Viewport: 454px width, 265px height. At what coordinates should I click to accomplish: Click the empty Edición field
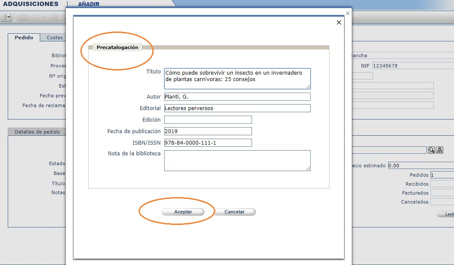point(208,120)
